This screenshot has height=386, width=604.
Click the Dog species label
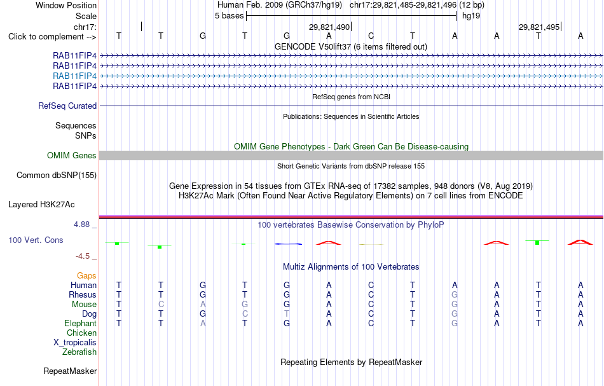(x=90, y=314)
